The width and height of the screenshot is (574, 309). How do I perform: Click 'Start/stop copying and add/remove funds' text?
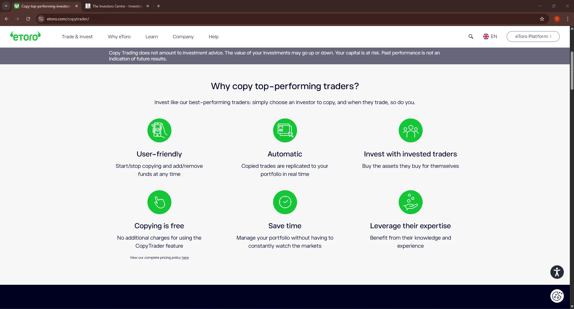coord(159,170)
